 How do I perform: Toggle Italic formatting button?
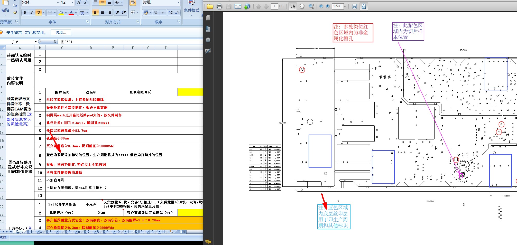32,12
